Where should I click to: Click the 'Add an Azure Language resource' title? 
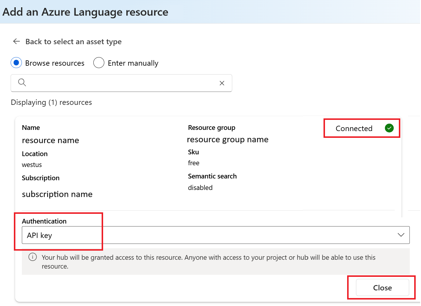pos(85,12)
